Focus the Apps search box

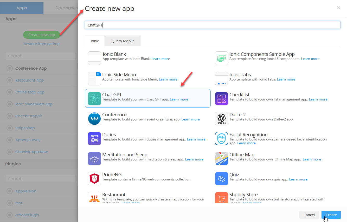tap(40, 56)
